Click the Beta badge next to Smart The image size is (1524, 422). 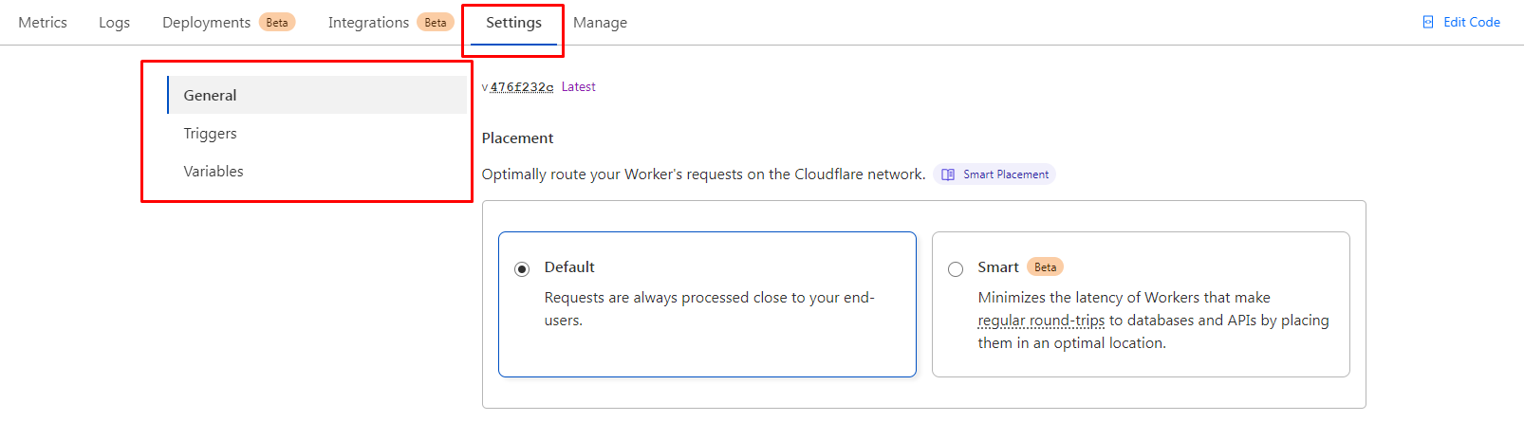1045,267
